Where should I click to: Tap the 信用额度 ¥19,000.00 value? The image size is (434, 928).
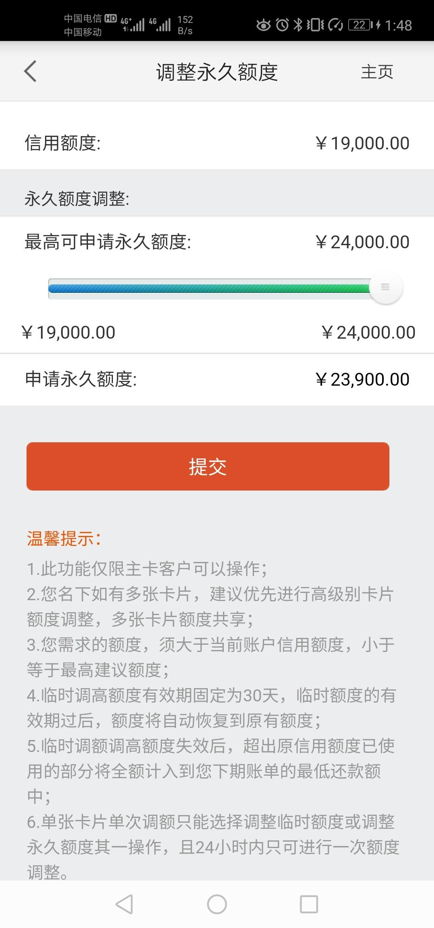pyautogui.click(x=362, y=143)
